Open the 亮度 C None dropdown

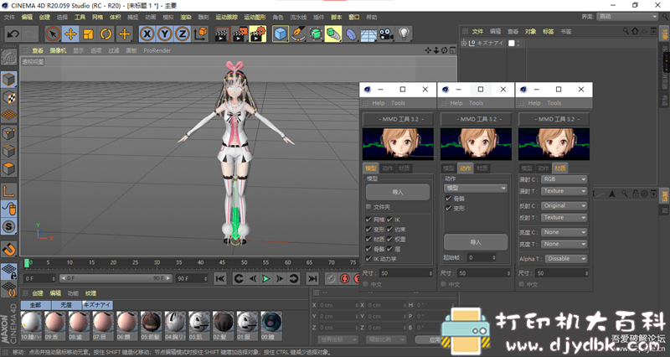click(x=564, y=232)
